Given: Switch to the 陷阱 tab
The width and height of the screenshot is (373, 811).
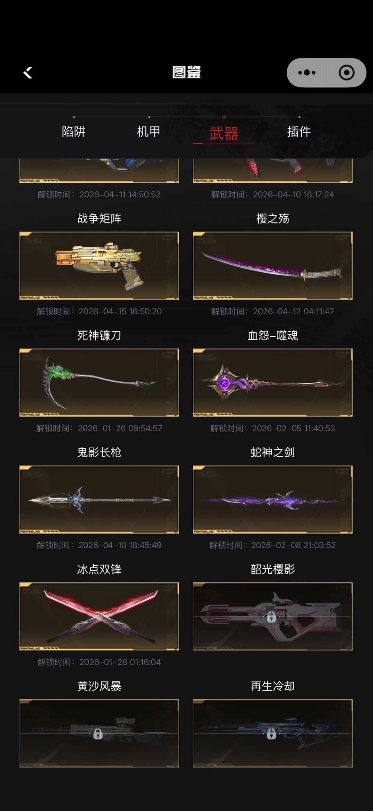Looking at the screenshot, I should pos(74,132).
